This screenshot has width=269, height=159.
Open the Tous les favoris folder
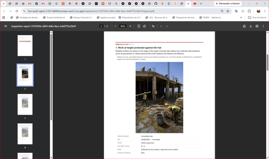pyautogui.click(x=257, y=17)
